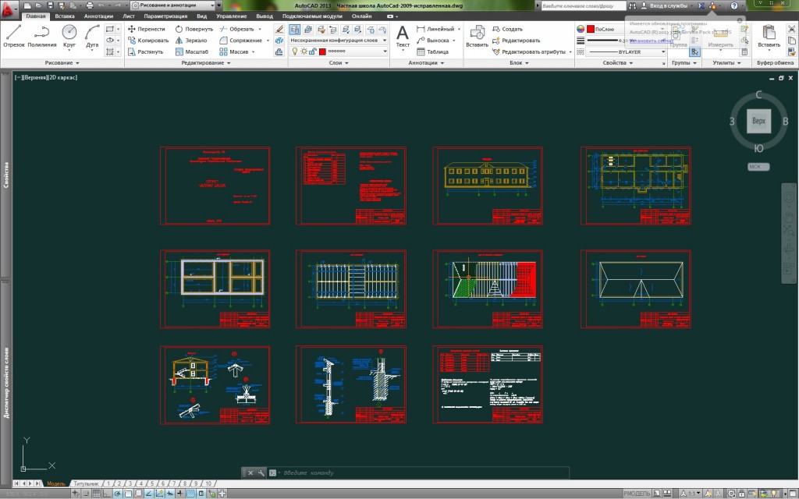799x499 pixels.
Task: Click Редактировать атрибуты tool
Action: click(x=529, y=51)
